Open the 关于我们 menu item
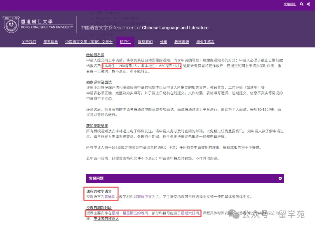The height and width of the screenshot is (227, 315). 29,42
